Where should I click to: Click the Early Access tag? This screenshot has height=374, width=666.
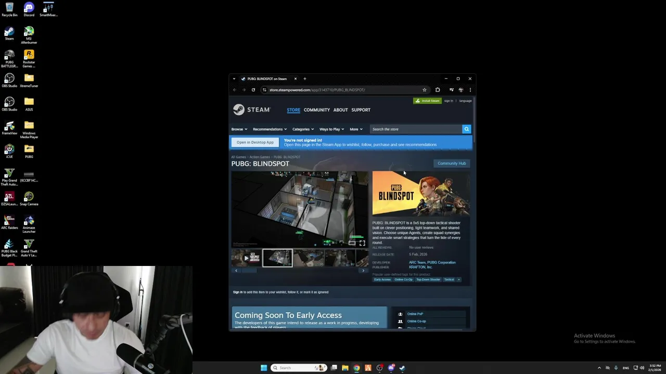[x=382, y=279]
